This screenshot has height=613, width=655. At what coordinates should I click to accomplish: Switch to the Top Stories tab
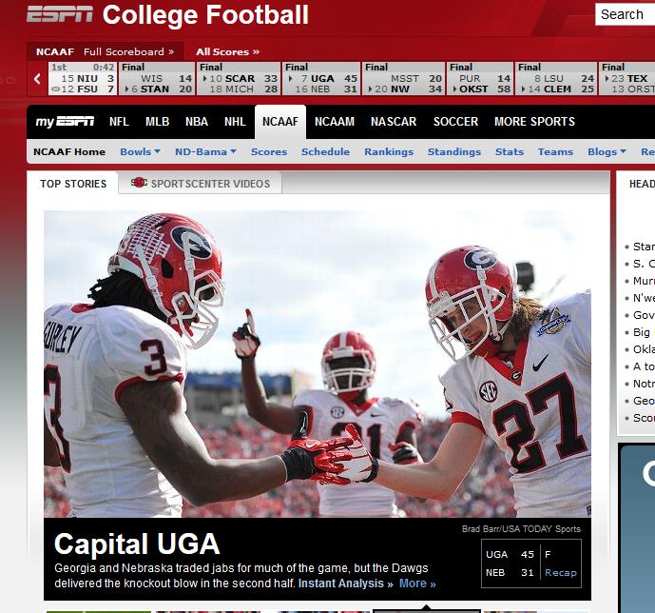point(73,184)
